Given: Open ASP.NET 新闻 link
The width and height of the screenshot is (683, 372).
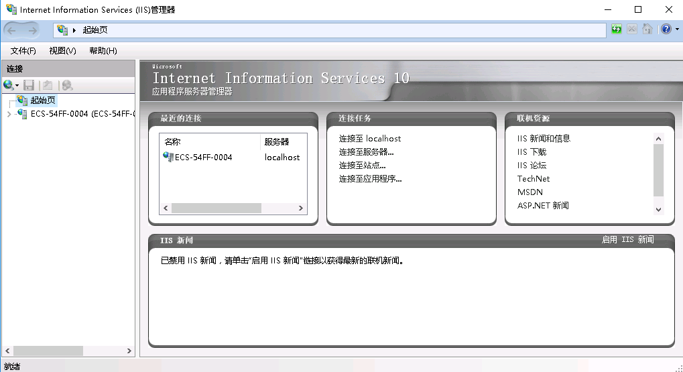Looking at the screenshot, I should pyautogui.click(x=543, y=206).
